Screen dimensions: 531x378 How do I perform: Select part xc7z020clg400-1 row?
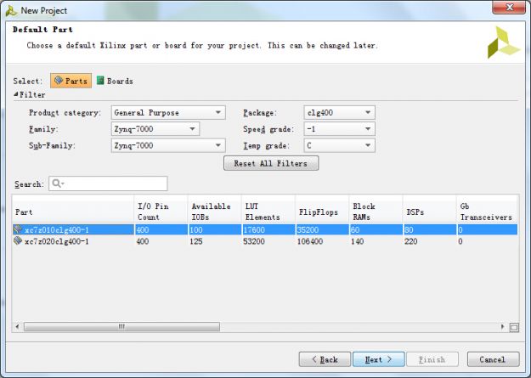pos(265,241)
